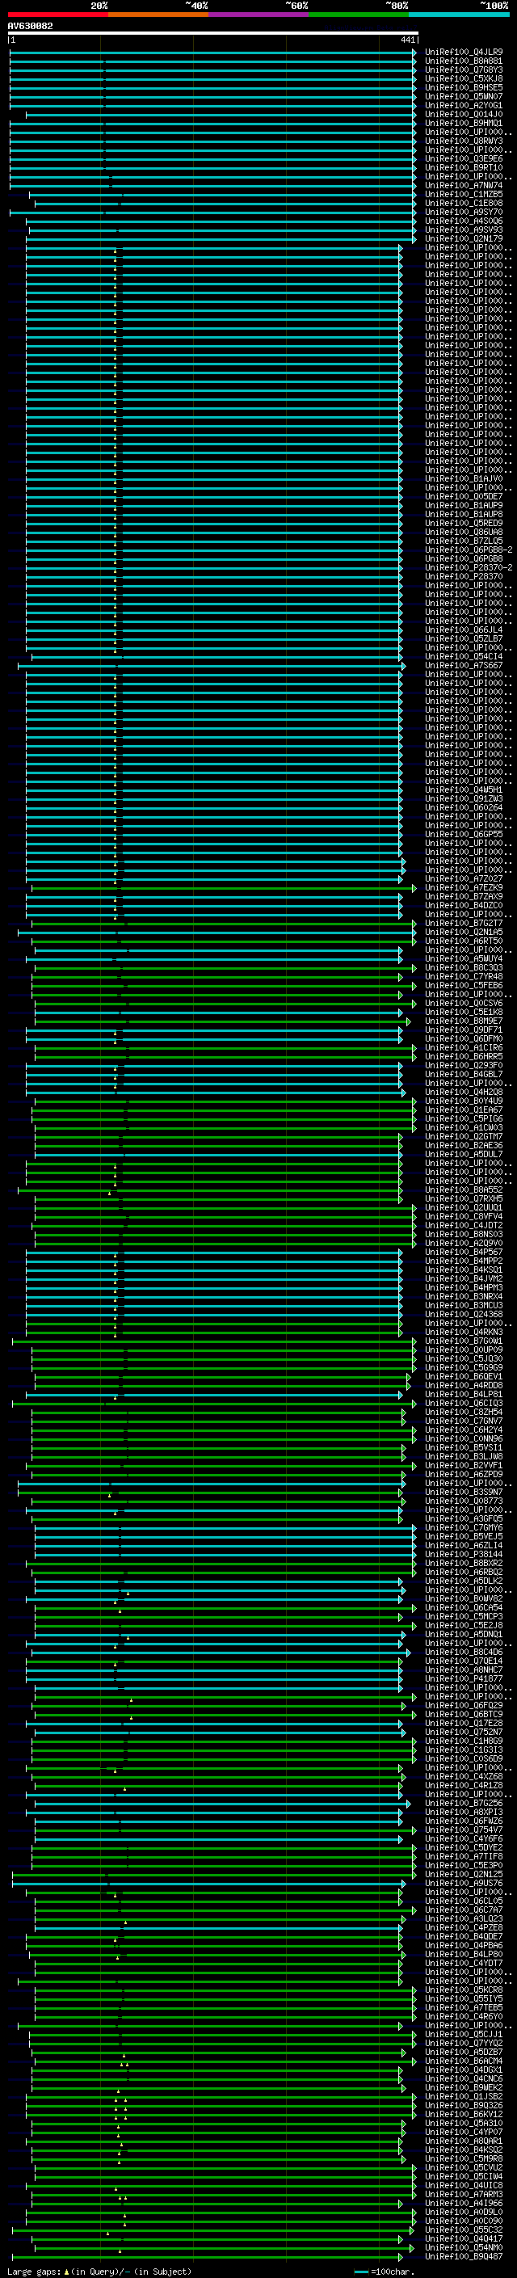Viewport: 517px width, 2278px height.
Task: Choose the UniRef100_A7NW74 entry
Action: click(x=463, y=186)
